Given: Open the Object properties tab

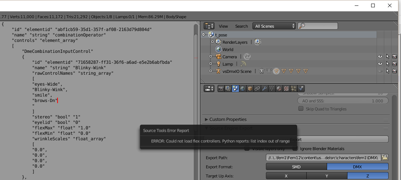Looking at the screenshot, I should tap(250, 89).
